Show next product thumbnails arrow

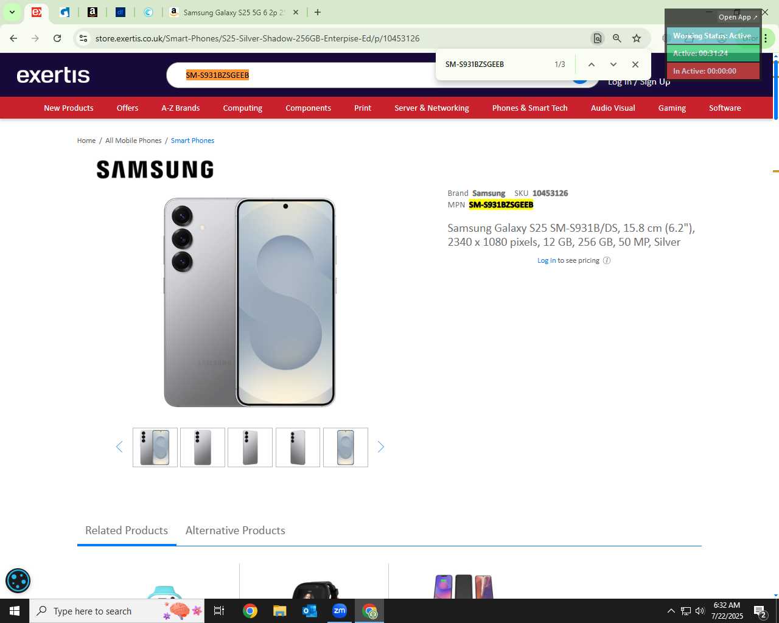(381, 447)
